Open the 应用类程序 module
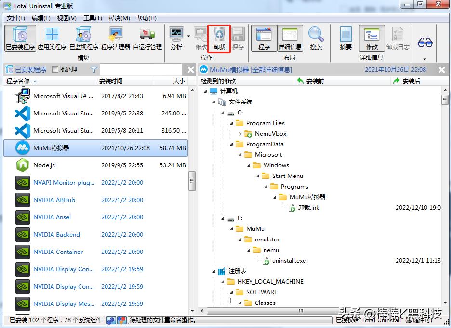 point(52,38)
